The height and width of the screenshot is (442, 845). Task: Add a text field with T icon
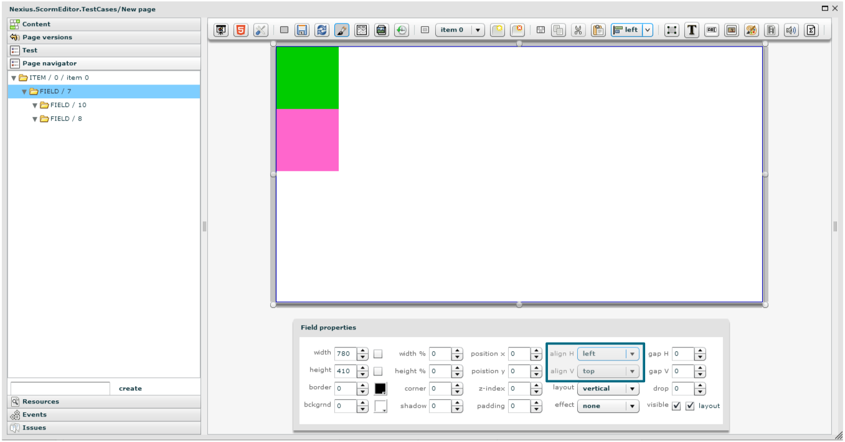[x=691, y=30]
